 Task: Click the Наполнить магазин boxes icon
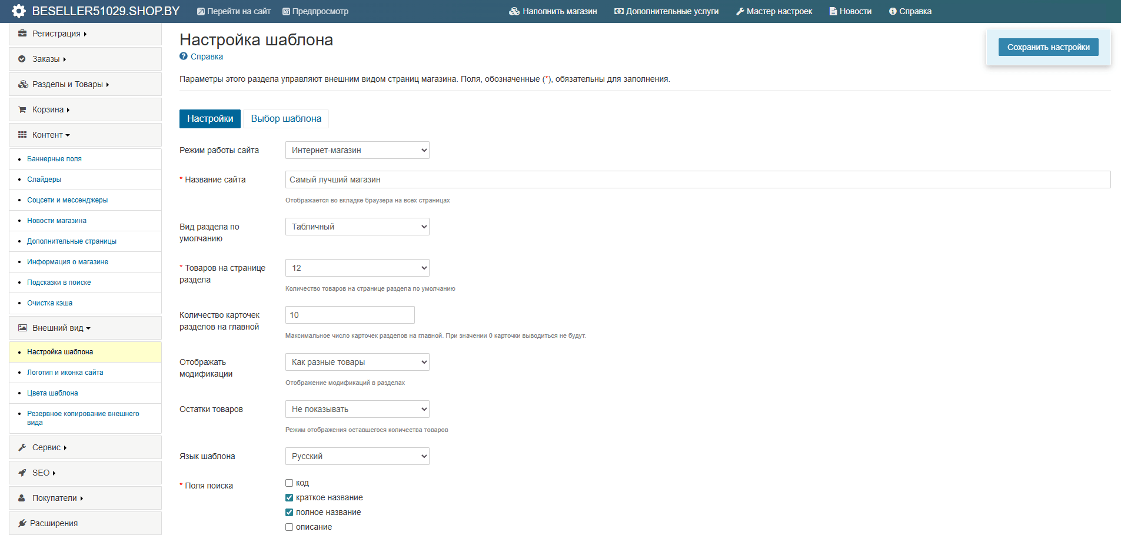(514, 11)
